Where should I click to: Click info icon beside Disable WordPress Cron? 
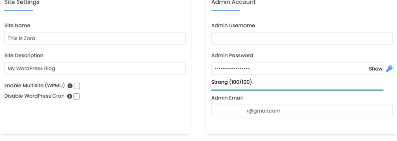70,96
